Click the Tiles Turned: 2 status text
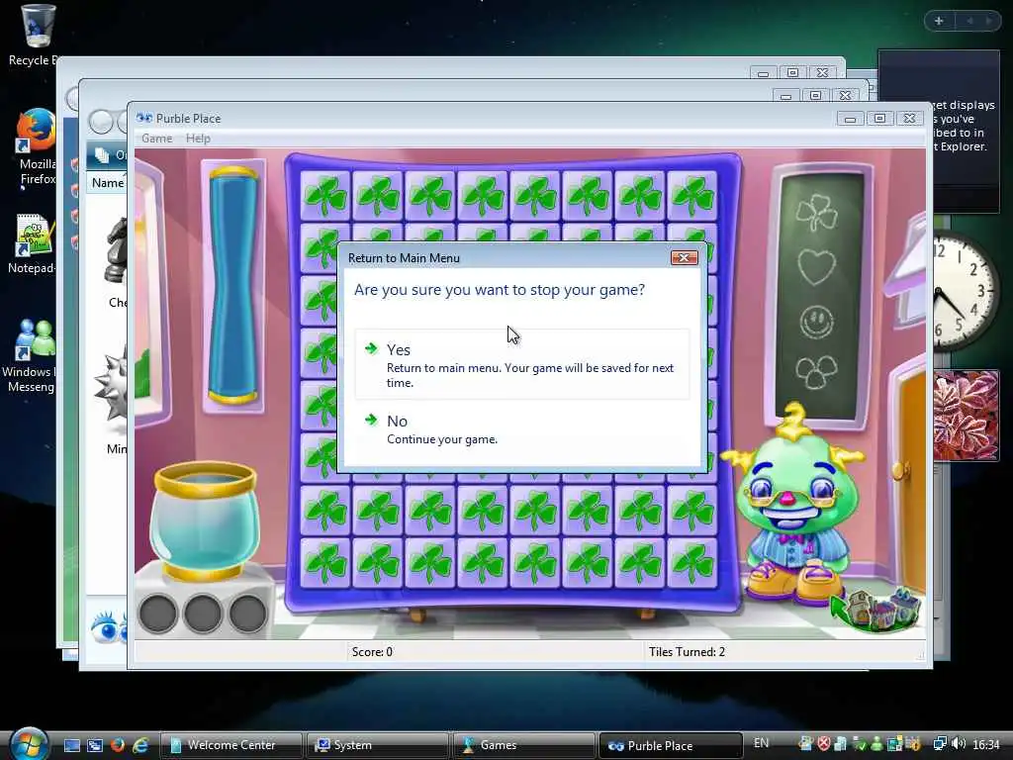Screen dimensions: 1013x760 [687, 652]
